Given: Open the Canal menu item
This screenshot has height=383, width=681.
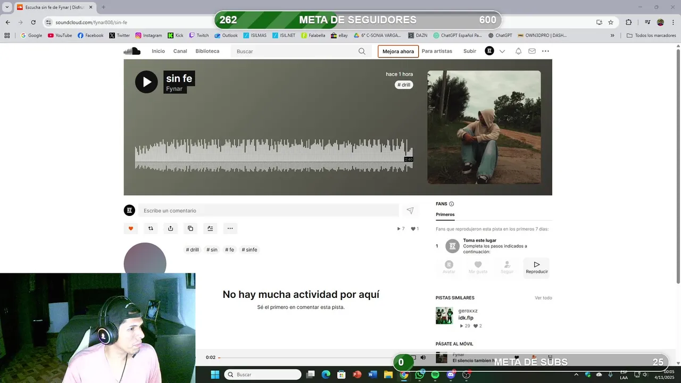Looking at the screenshot, I should 180,51.
